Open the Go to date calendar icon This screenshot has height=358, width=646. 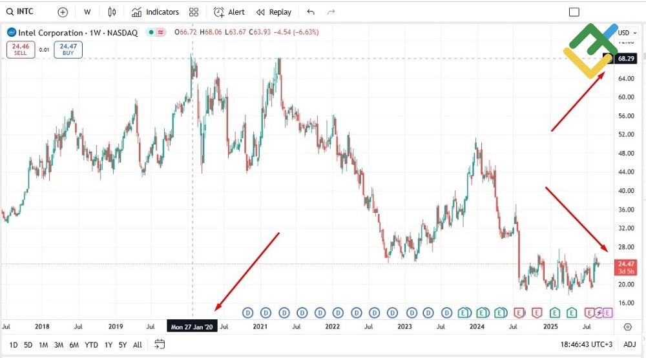pos(160,344)
